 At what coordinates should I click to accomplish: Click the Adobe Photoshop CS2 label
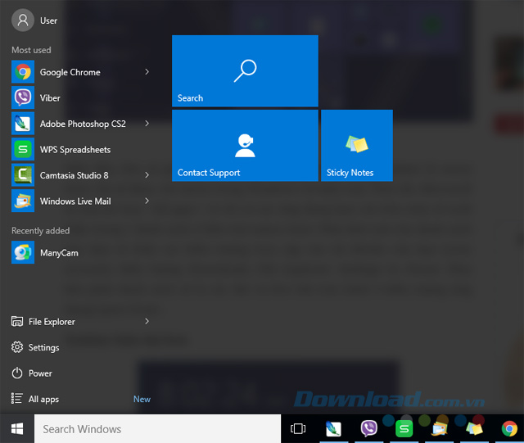pyautogui.click(x=83, y=124)
